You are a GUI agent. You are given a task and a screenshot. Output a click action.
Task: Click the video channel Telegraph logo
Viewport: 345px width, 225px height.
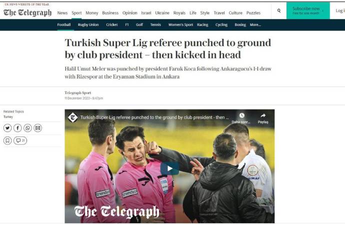[x=73, y=117]
